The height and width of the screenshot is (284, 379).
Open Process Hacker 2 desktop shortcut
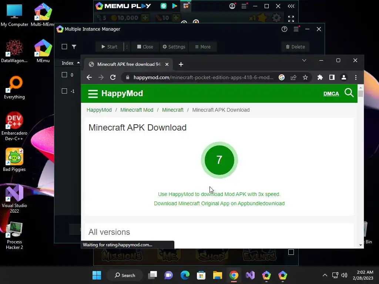[x=14, y=236]
